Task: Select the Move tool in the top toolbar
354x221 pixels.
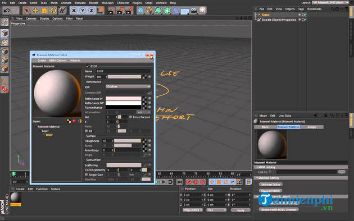Action: 35,11
